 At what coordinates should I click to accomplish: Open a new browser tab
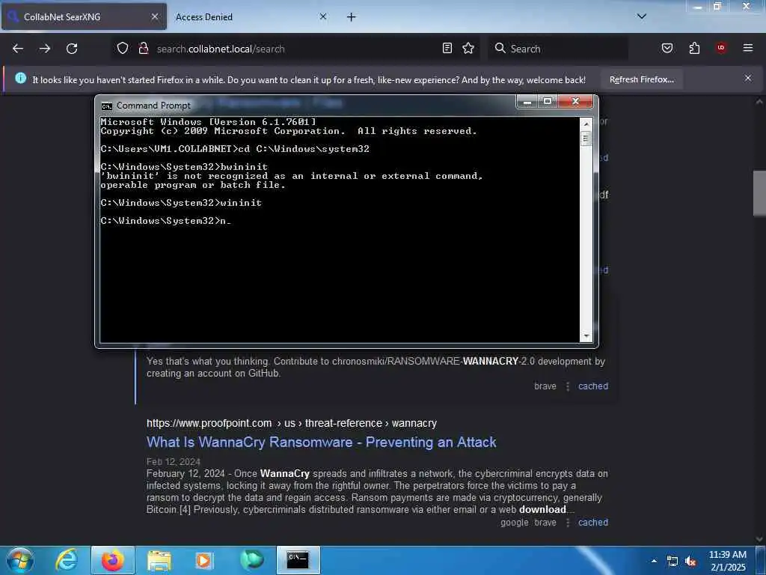pos(352,17)
